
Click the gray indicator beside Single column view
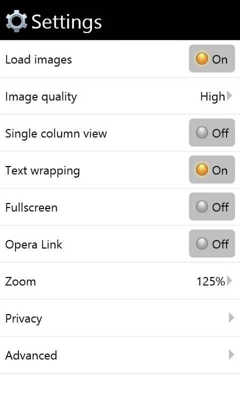(201, 132)
